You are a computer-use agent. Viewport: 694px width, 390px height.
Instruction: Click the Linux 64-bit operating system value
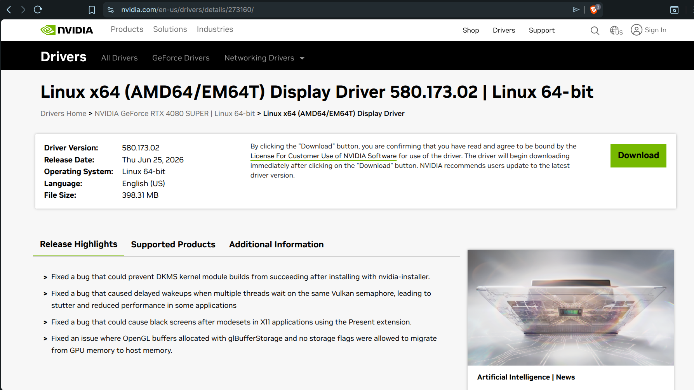pos(144,171)
